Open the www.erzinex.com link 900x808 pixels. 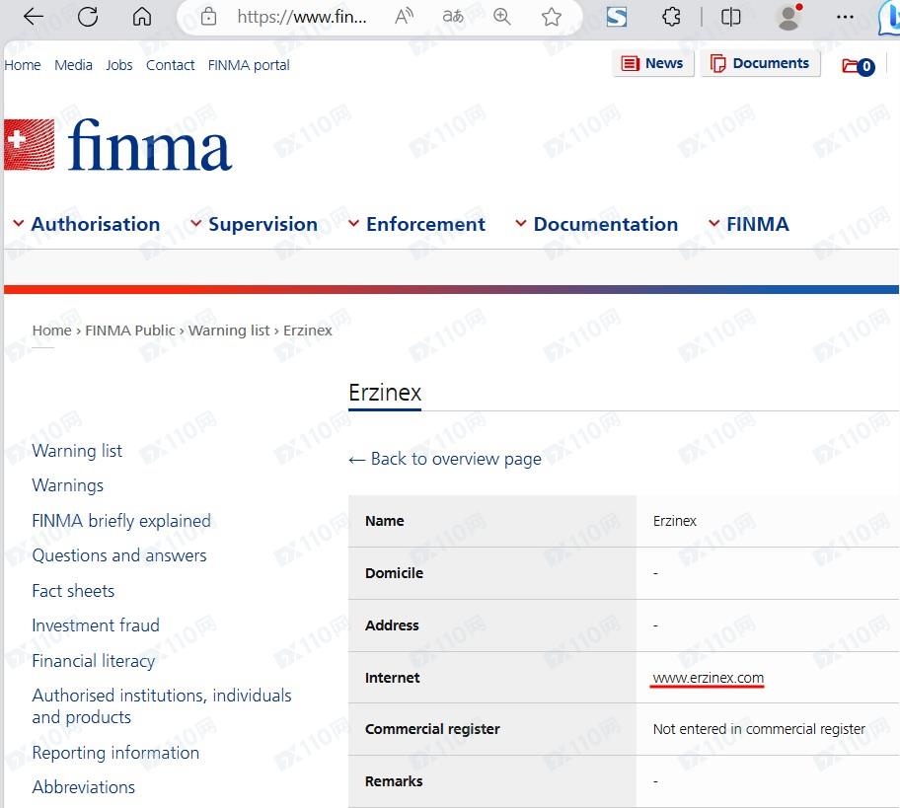pos(709,678)
